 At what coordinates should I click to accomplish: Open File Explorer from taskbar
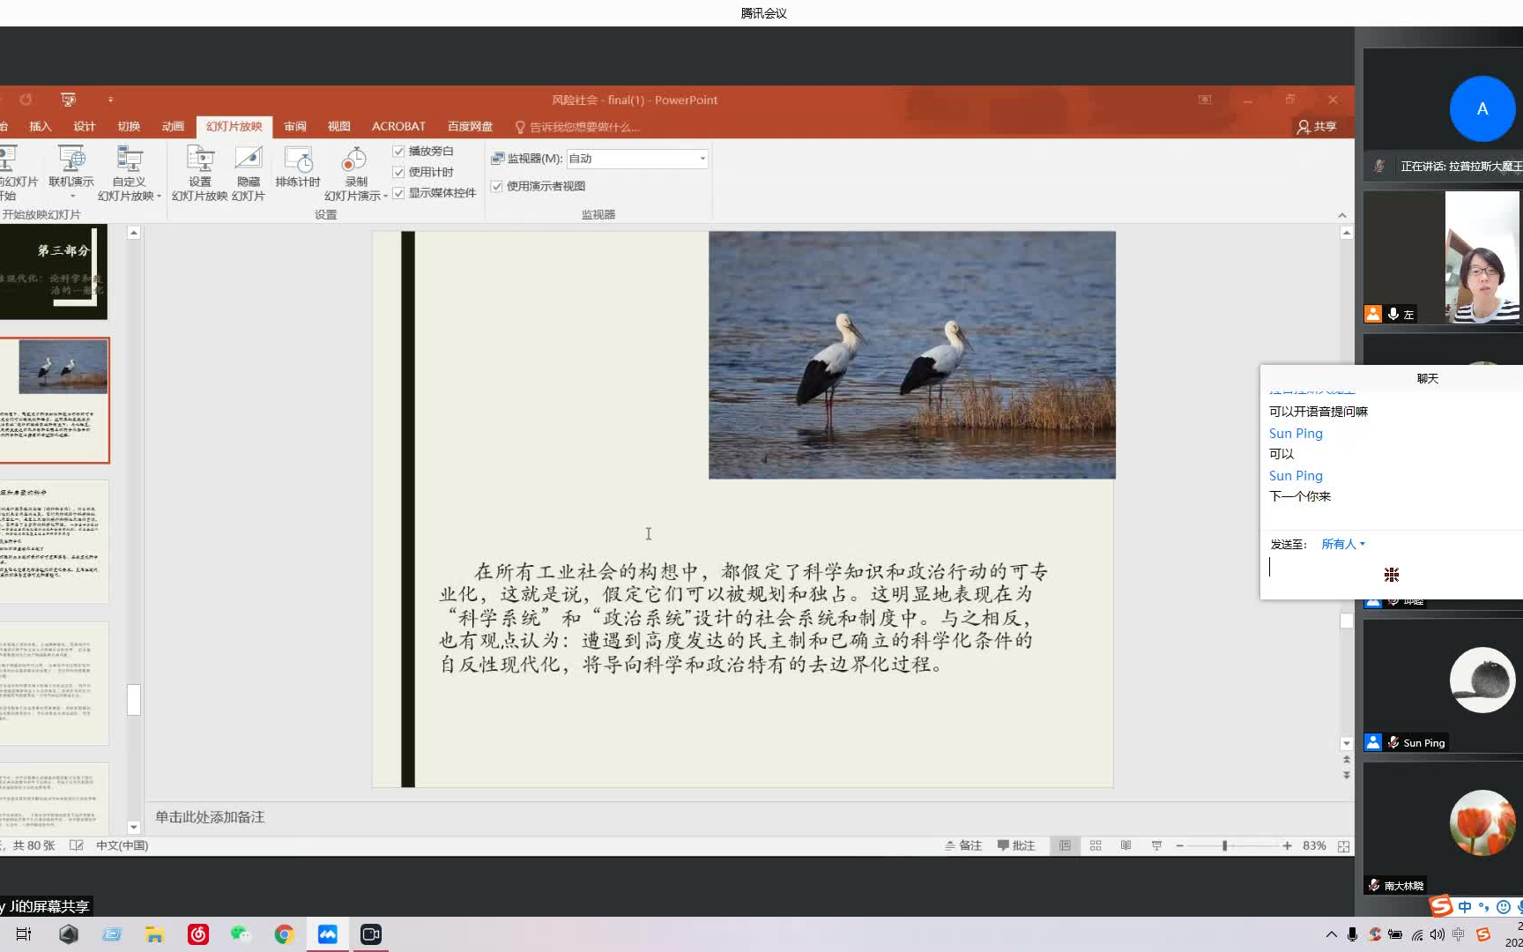(154, 934)
